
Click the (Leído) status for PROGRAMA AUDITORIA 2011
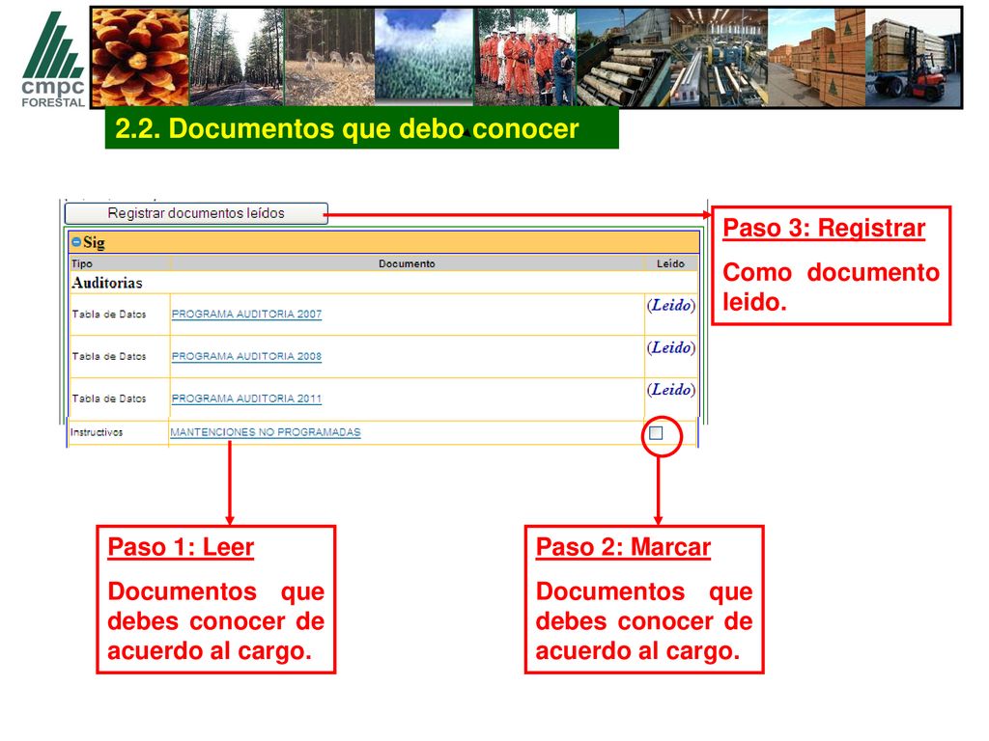[670, 390]
